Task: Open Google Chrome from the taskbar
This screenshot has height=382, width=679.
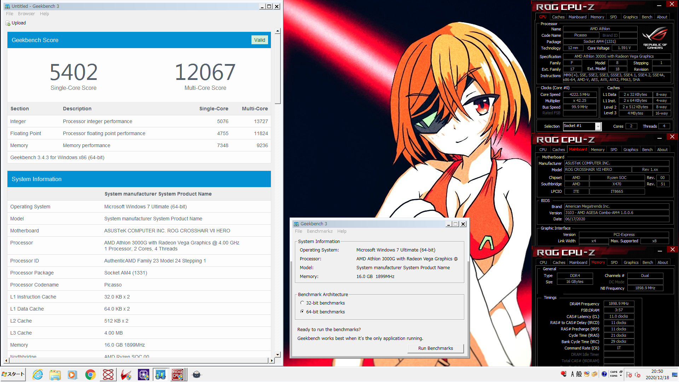Action: [x=90, y=375]
